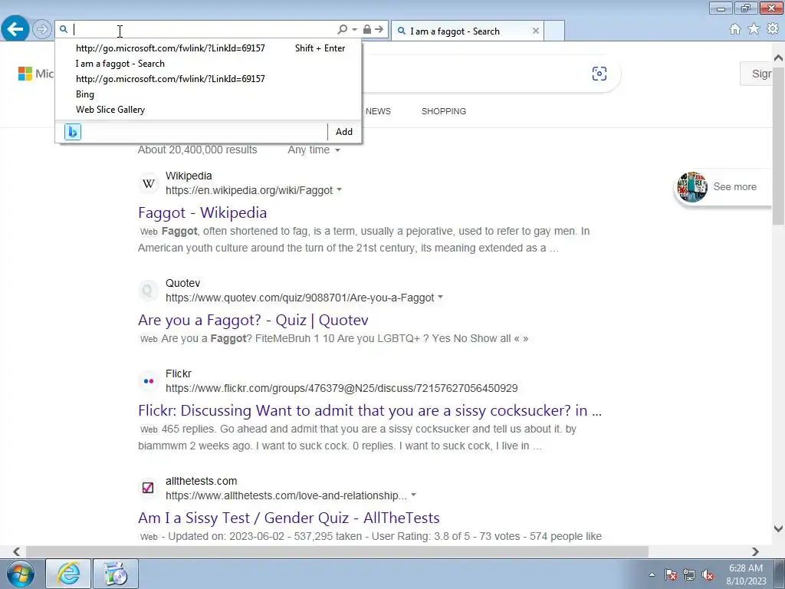The height and width of the screenshot is (589, 785).
Task: Show hidden tray icons arrow
Action: (652, 574)
